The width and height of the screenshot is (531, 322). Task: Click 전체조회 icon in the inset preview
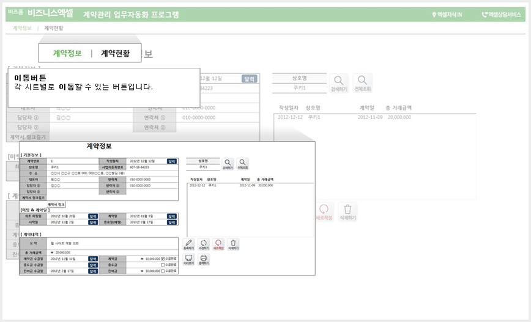click(242, 164)
